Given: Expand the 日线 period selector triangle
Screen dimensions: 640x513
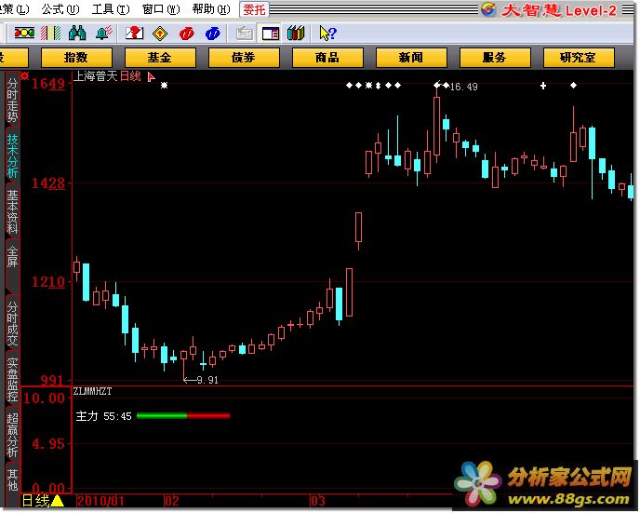Looking at the screenshot, I should coord(58,501).
